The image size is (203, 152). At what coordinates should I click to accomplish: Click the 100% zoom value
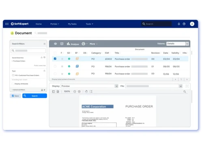click(67, 92)
